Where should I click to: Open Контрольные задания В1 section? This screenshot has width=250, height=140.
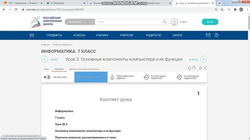click(157, 77)
